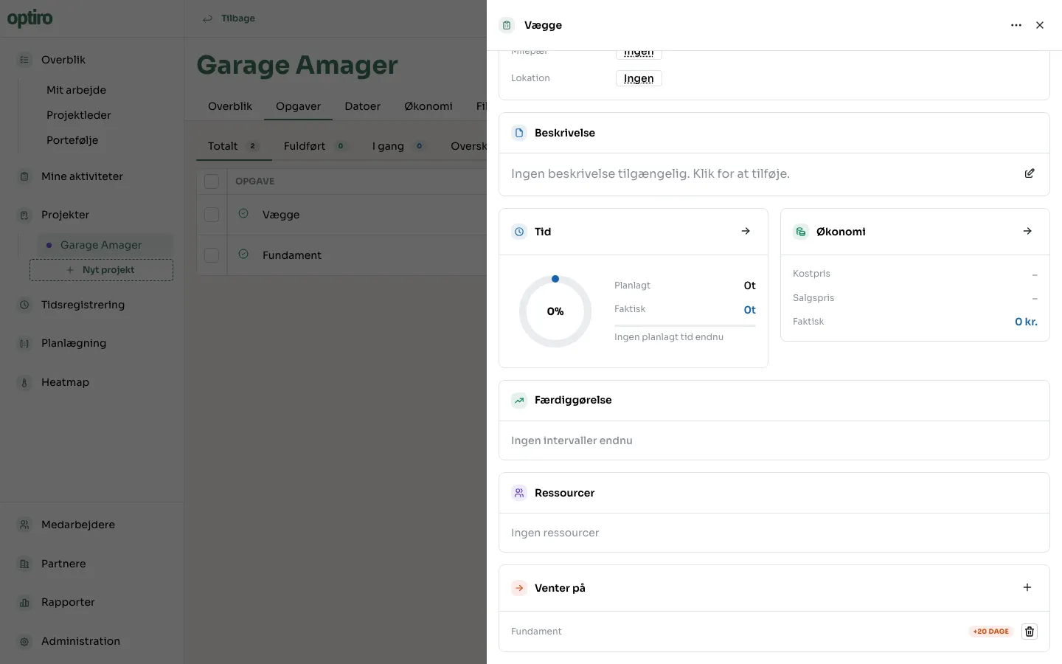Click the optiro logo
1062x664 pixels.
tap(29, 18)
